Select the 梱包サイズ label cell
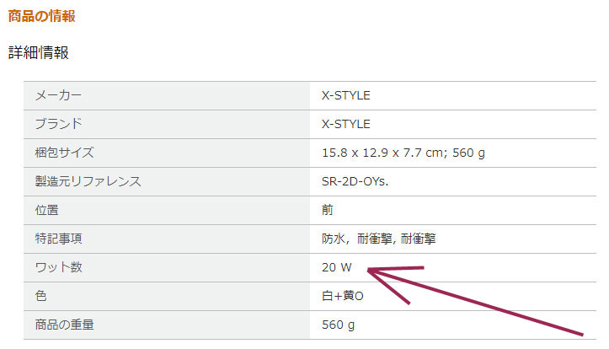 coord(167,153)
